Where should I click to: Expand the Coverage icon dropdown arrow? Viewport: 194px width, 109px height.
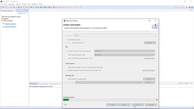pyautogui.click(x=47, y=7)
